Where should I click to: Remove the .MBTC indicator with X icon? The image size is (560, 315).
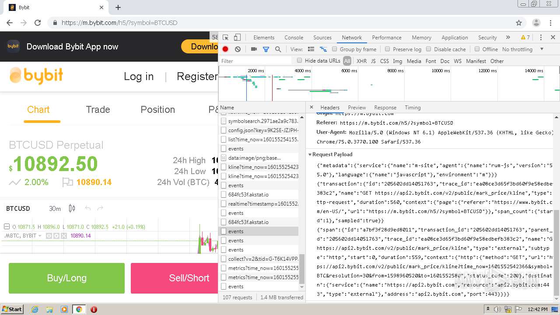click(64, 236)
